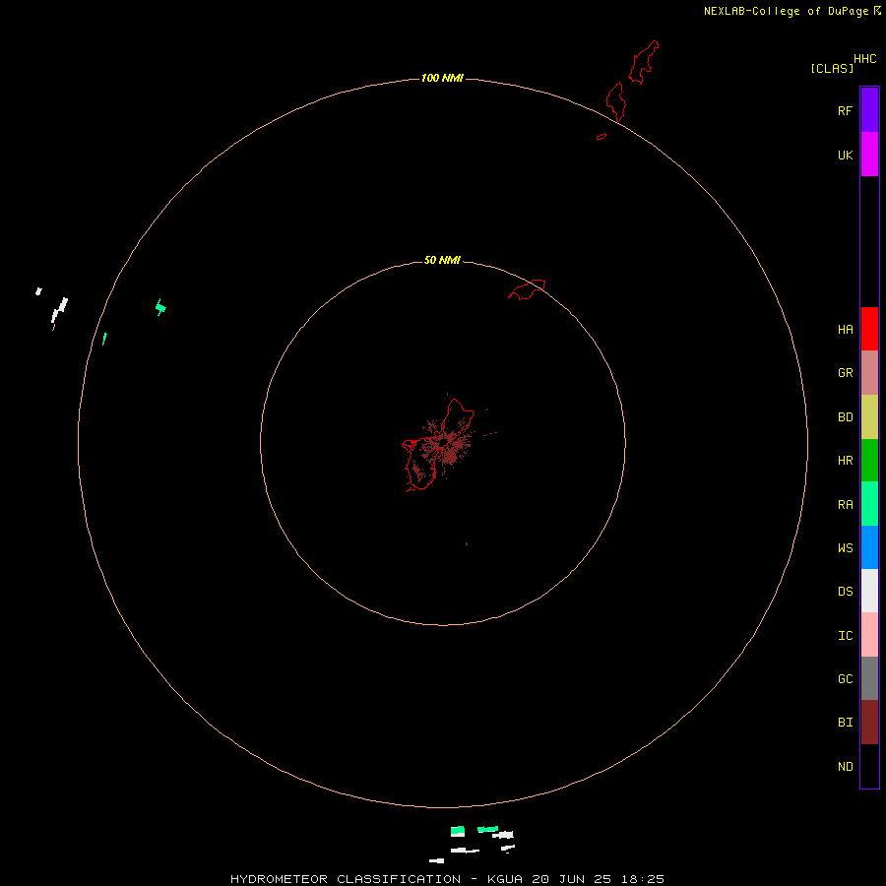The width and height of the screenshot is (886, 886).
Task: Click the green rain echo inside the western 100 NMI ring
Action: pyautogui.click(x=160, y=307)
